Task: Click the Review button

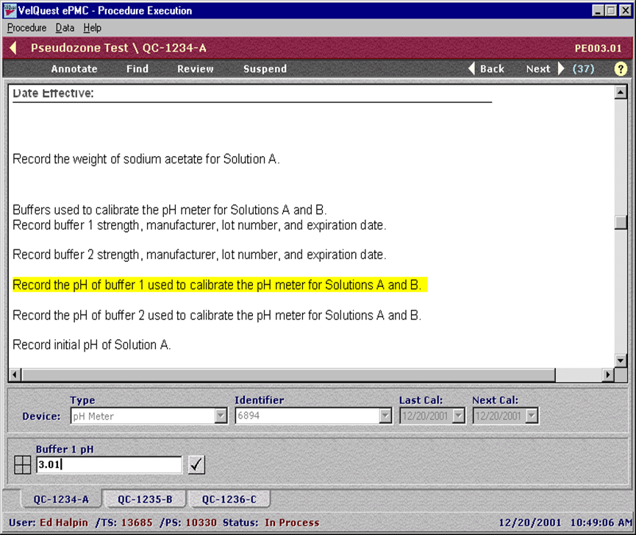Action: 196,68
